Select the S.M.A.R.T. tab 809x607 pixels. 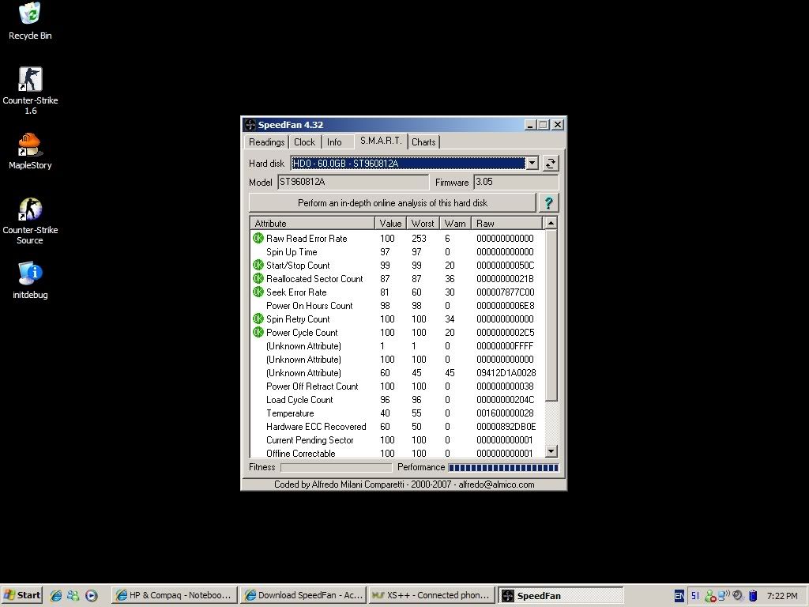(381, 141)
